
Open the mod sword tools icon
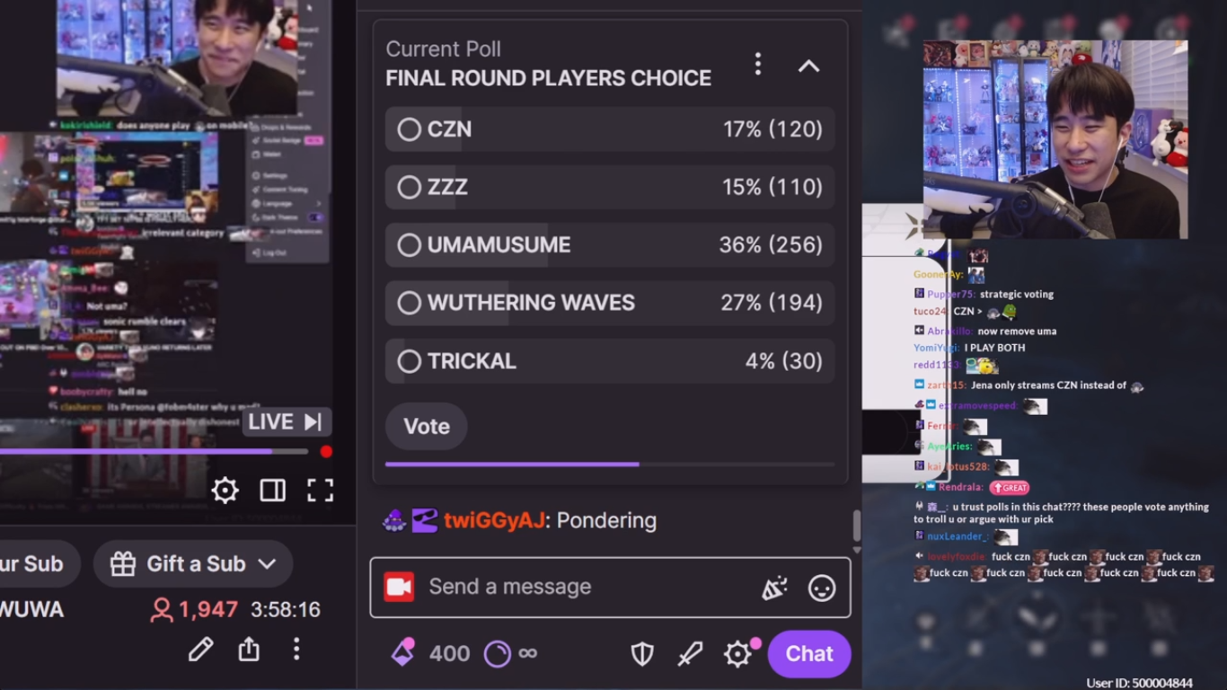[x=690, y=654]
